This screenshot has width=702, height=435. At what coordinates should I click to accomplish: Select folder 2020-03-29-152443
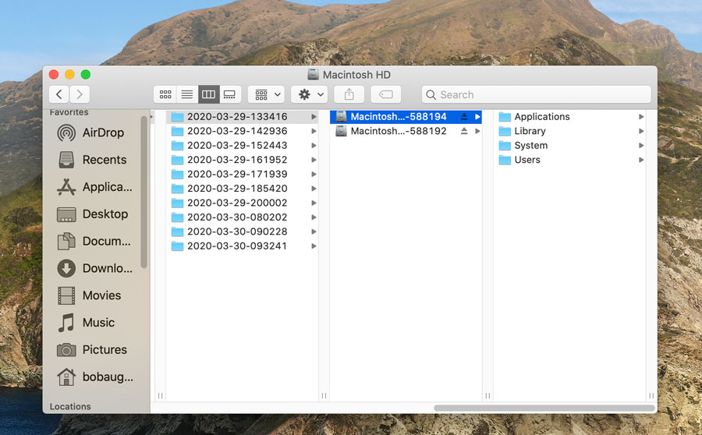243,146
